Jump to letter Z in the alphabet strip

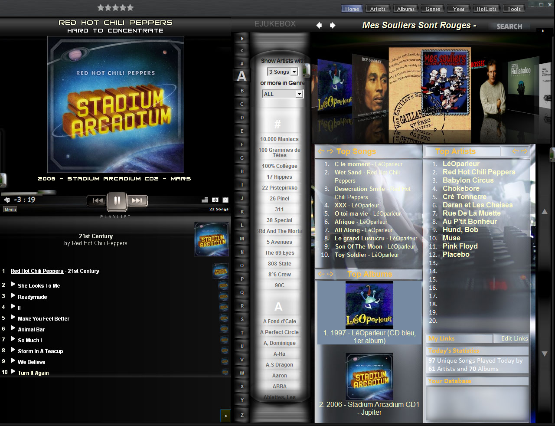242,415
